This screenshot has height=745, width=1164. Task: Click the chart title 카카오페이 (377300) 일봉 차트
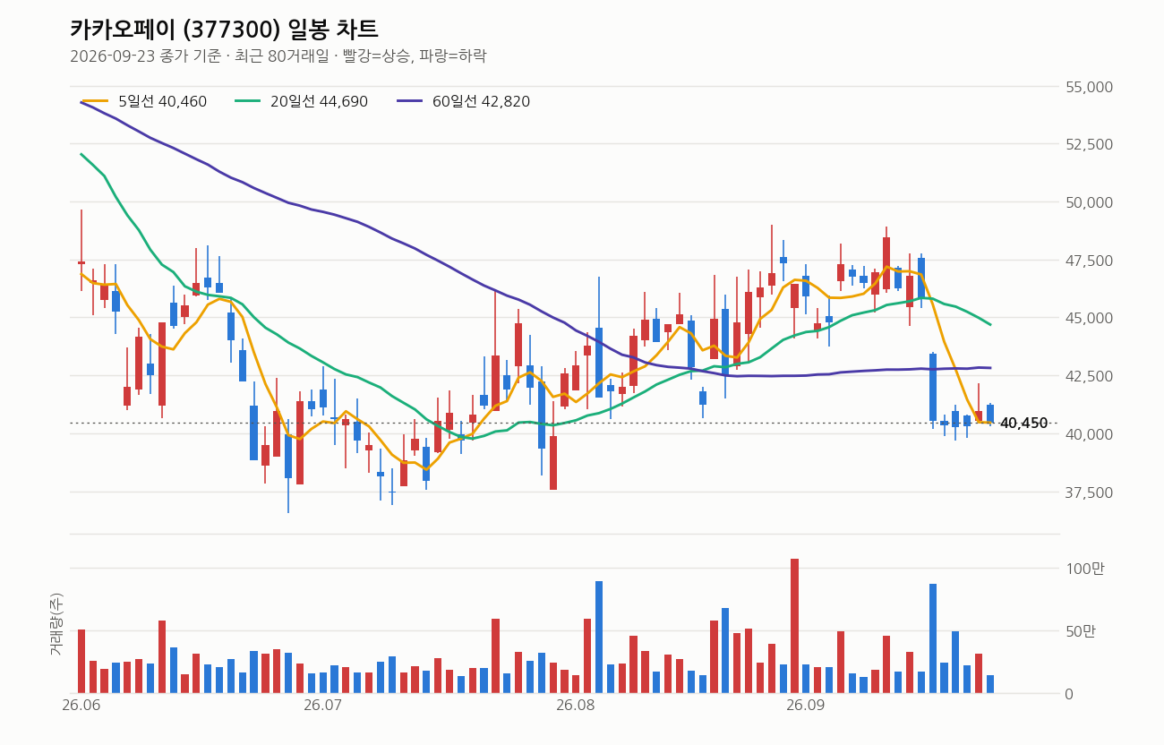tap(224, 30)
